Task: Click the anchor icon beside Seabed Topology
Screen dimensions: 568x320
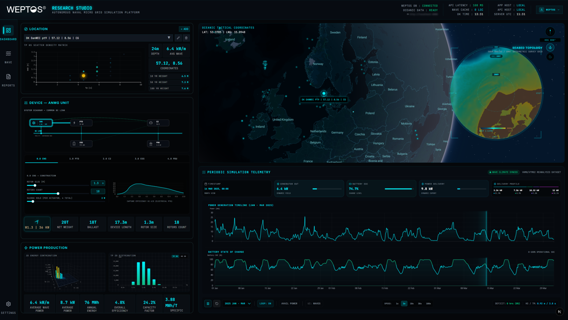Action: click(550, 48)
